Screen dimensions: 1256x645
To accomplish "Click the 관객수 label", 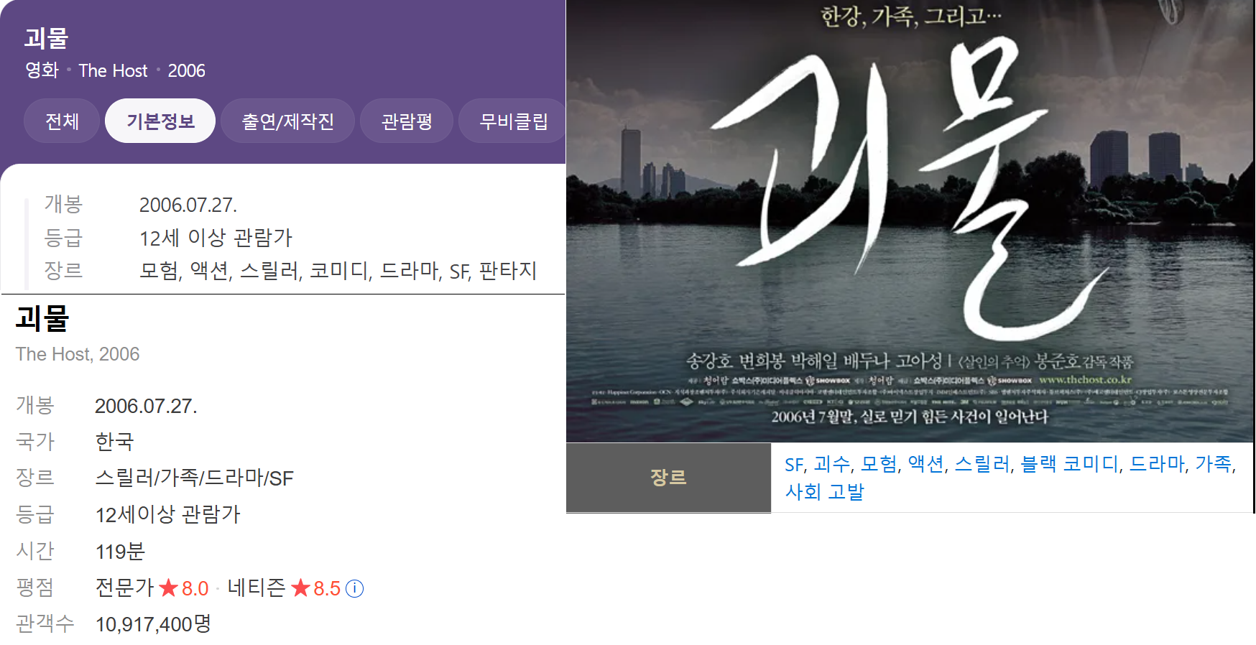I will tap(45, 623).
